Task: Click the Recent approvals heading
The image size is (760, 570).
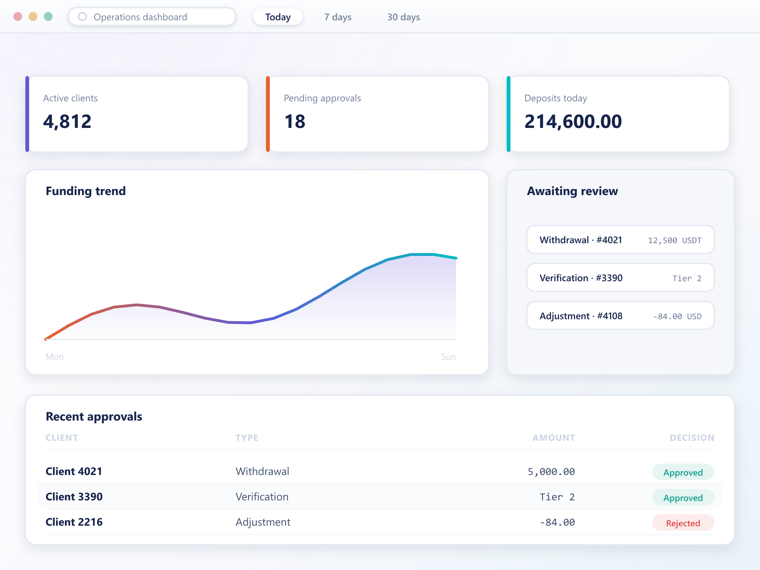Action: [94, 416]
